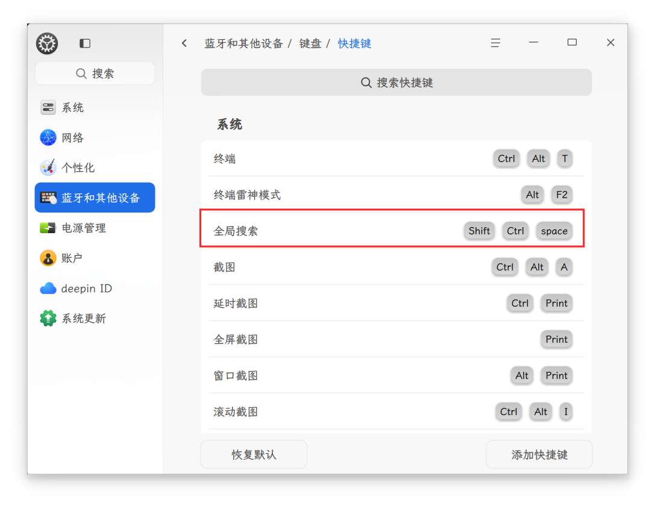
Task: Click the 全屏截图 row label
Action: point(236,339)
